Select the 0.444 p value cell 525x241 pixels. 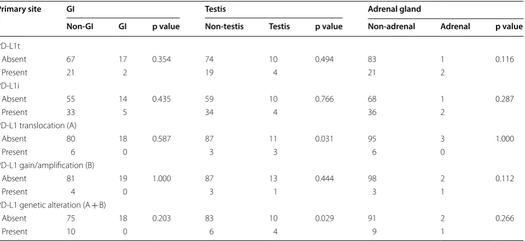[324, 179]
